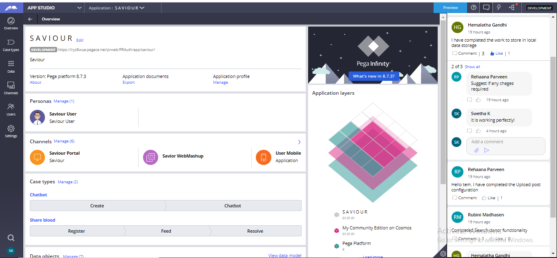Click the back arrow beside Overview
This screenshot has height=258, width=557.
point(30,19)
